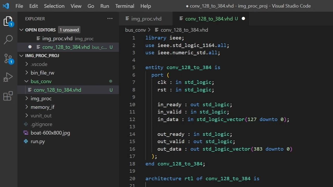Open the Search view in activity bar
333x187 pixels.
tap(8, 39)
